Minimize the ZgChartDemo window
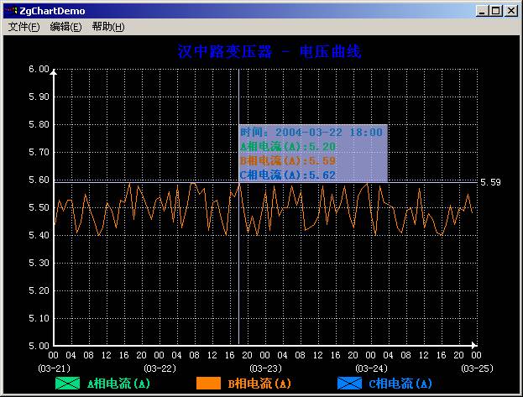This screenshot has height=397, width=523. point(482,11)
